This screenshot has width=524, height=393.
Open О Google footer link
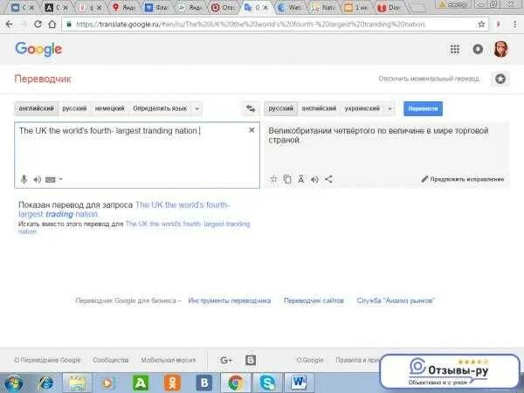310,360
